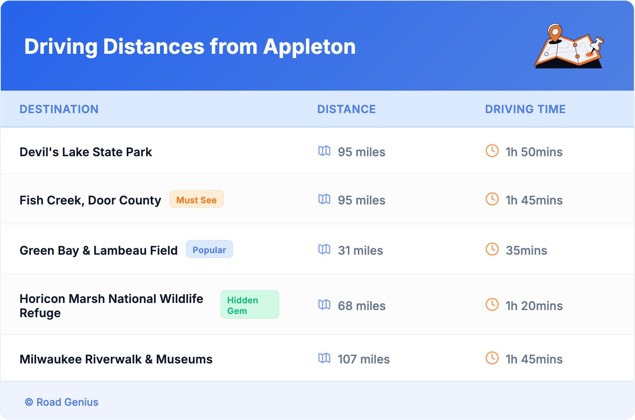Click the map icon in Devil's Lake row
This screenshot has width=635, height=420.
tap(324, 151)
